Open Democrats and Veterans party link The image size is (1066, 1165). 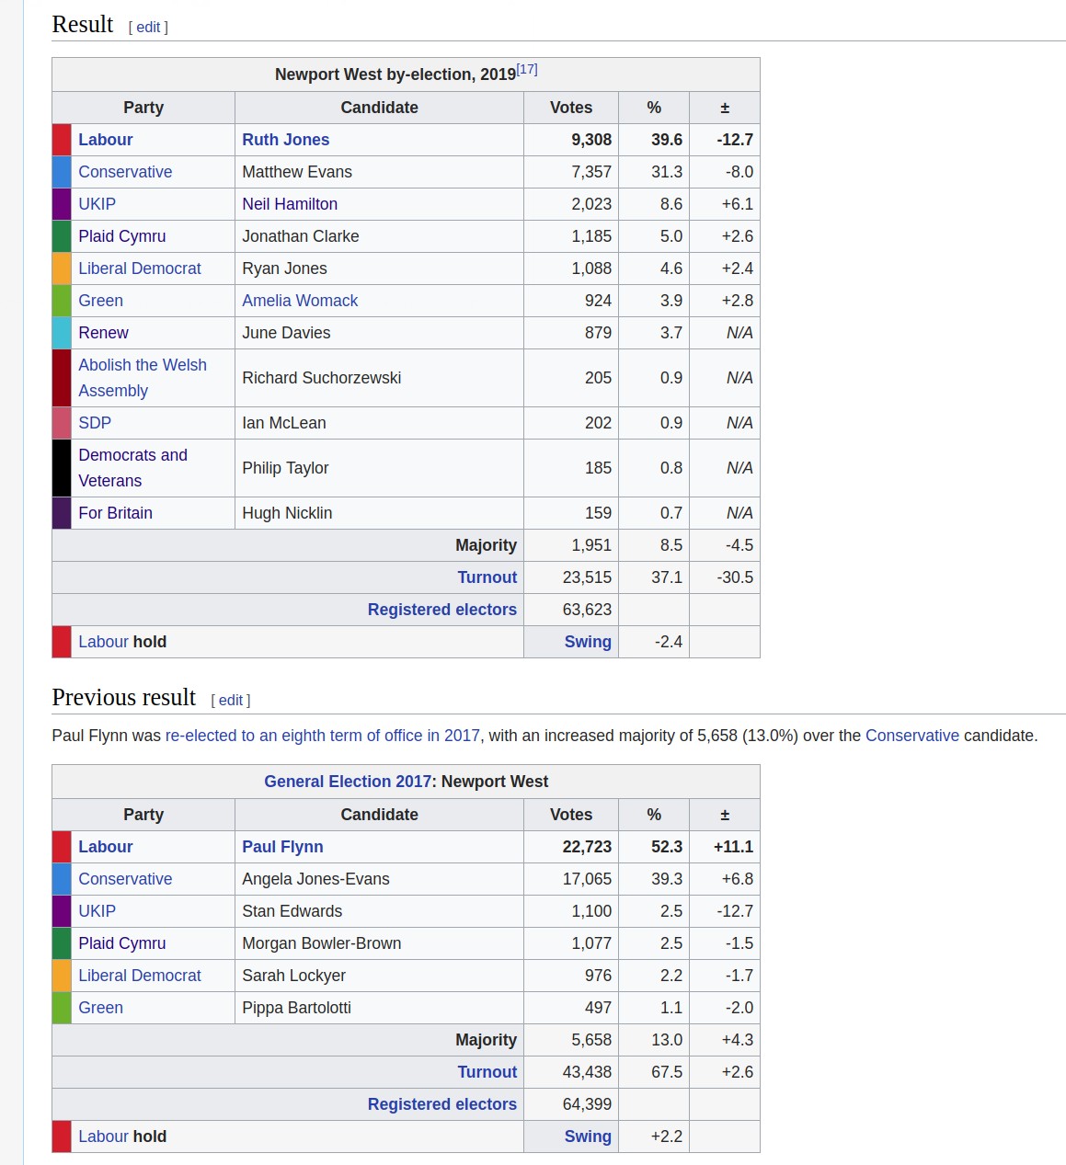tap(132, 468)
